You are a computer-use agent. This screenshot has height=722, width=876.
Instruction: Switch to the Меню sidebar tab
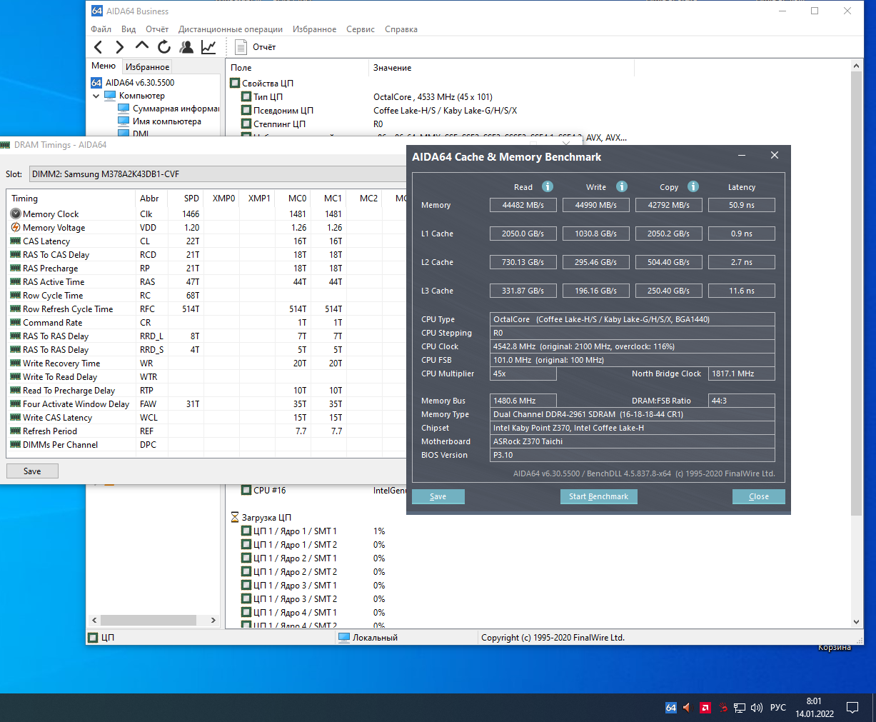tap(104, 66)
